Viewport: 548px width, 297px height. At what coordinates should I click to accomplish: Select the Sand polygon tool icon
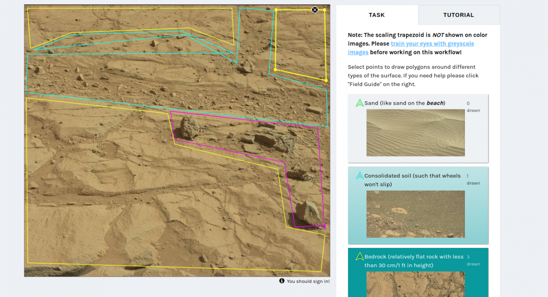360,103
